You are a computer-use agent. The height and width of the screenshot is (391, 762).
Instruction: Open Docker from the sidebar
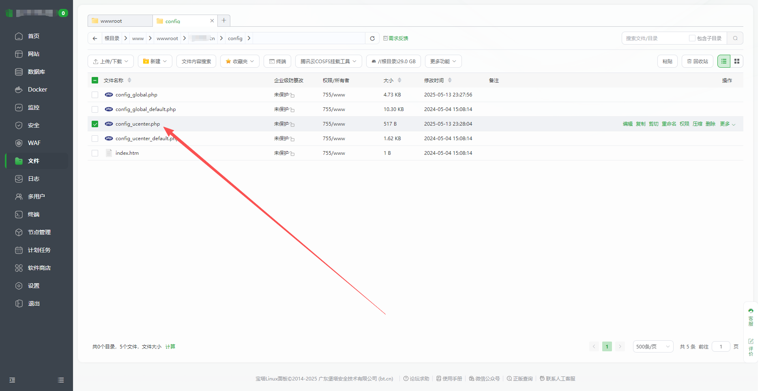tap(37, 90)
